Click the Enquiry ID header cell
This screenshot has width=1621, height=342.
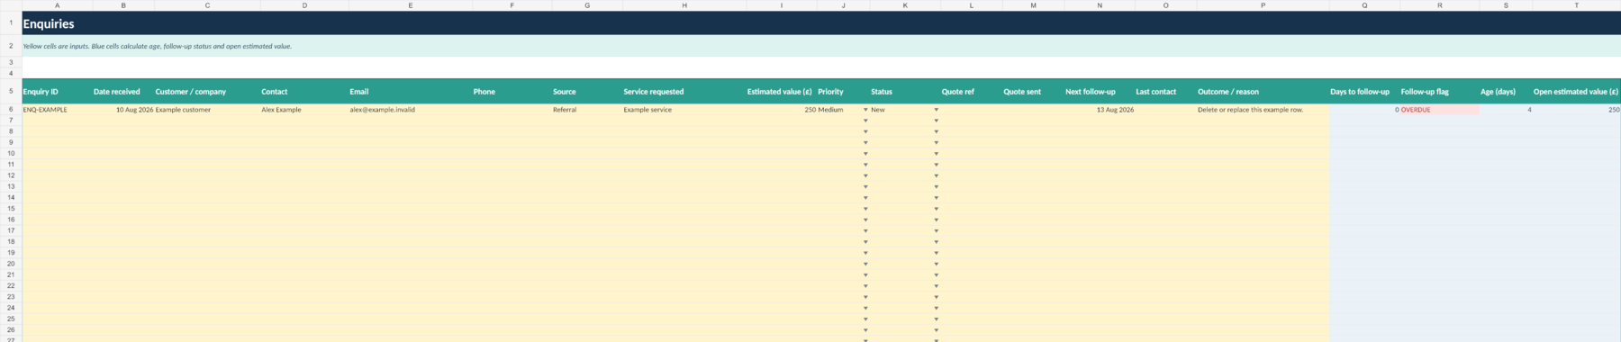(57, 91)
